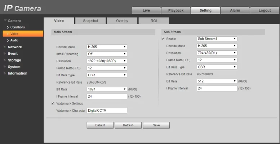
Task: Expand the Information section arrow
Action: 5,73
